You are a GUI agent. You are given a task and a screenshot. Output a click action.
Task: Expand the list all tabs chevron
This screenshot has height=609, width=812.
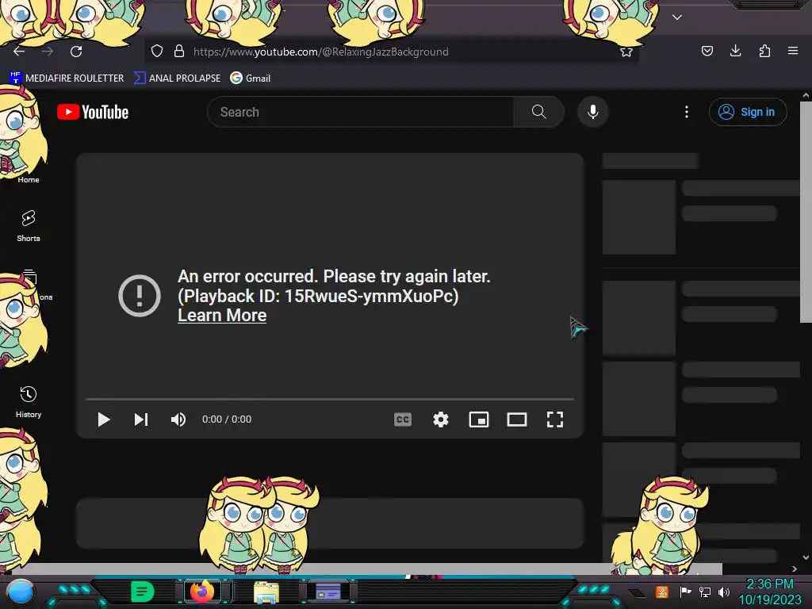point(677,17)
